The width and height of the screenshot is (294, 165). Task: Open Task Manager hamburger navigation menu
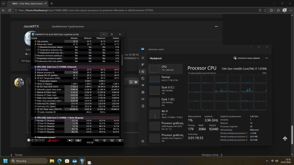pos(143,58)
